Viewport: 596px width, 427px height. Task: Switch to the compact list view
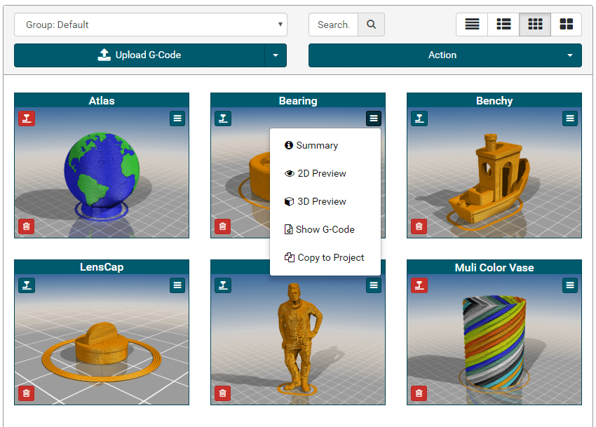[472, 25]
